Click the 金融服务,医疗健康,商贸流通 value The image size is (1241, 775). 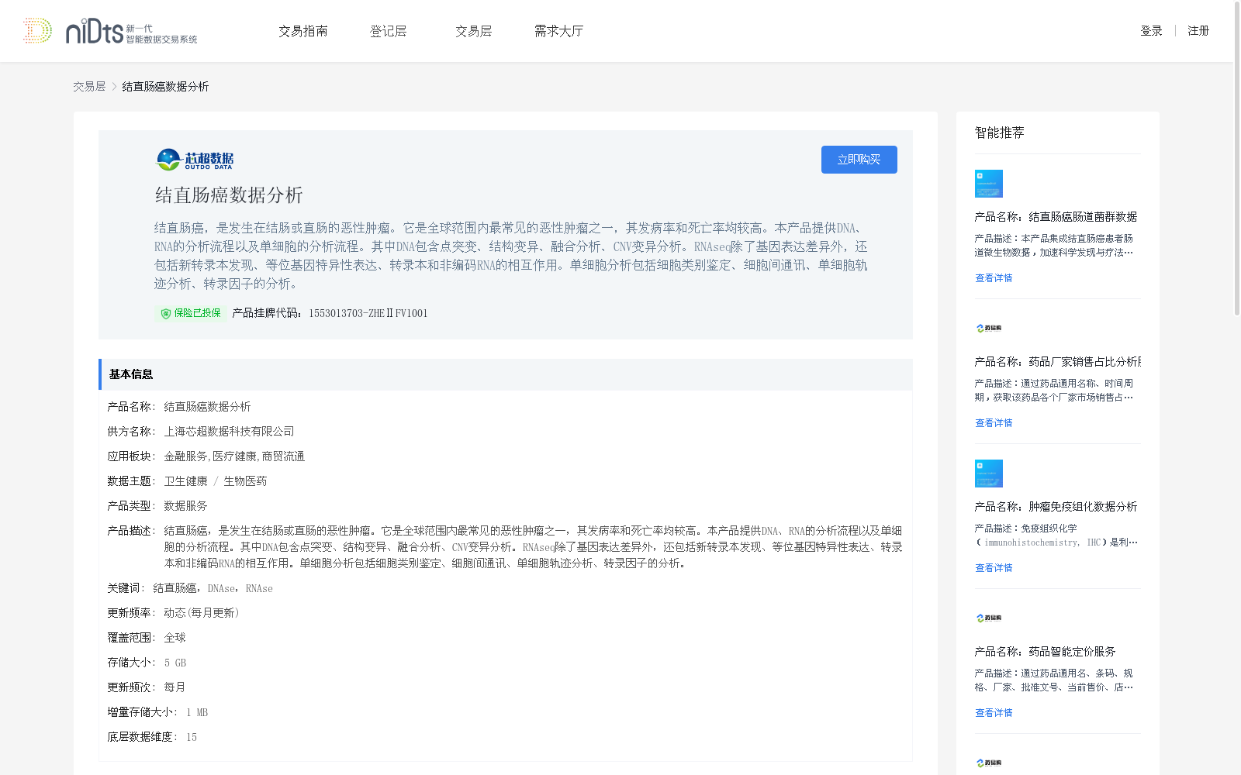234,456
